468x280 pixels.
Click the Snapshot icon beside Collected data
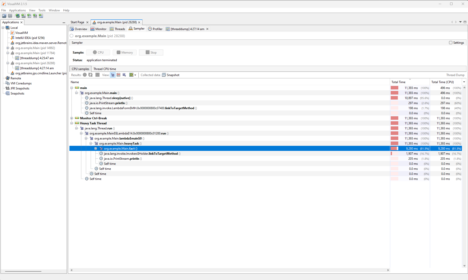pos(164,75)
